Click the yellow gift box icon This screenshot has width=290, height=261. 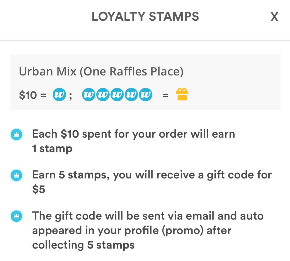click(182, 95)
